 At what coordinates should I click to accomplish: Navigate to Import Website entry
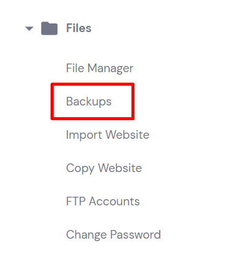(x=108, y=134)
